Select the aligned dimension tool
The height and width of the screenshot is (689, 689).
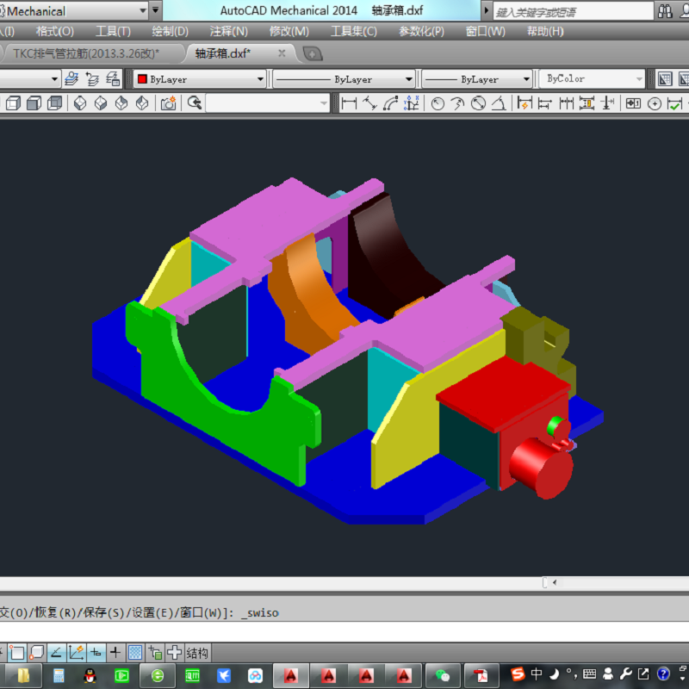[369, 103]
